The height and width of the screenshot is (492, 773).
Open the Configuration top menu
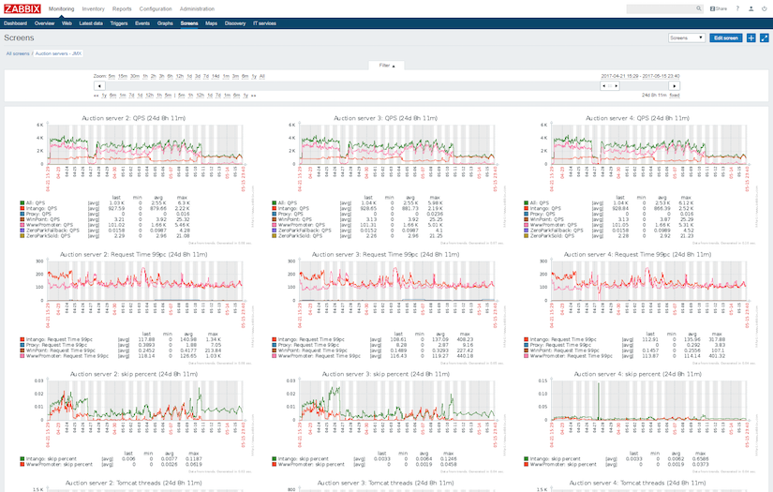[156, 8]
